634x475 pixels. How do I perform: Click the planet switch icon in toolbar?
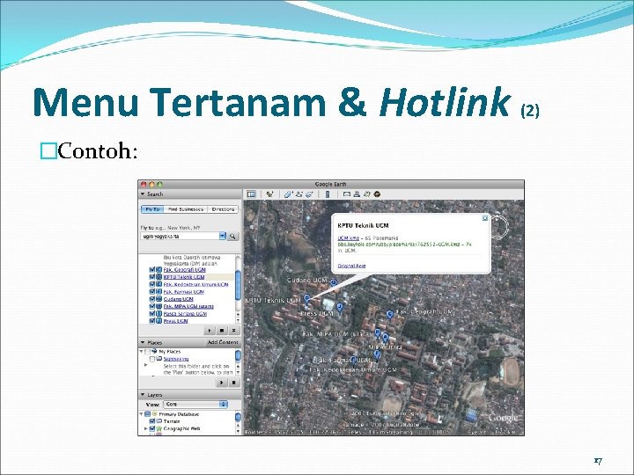377,194
